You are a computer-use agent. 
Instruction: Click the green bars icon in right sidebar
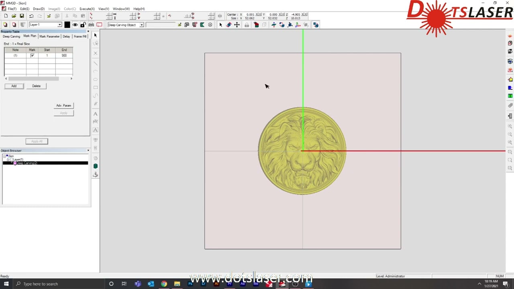coord(510,96)
